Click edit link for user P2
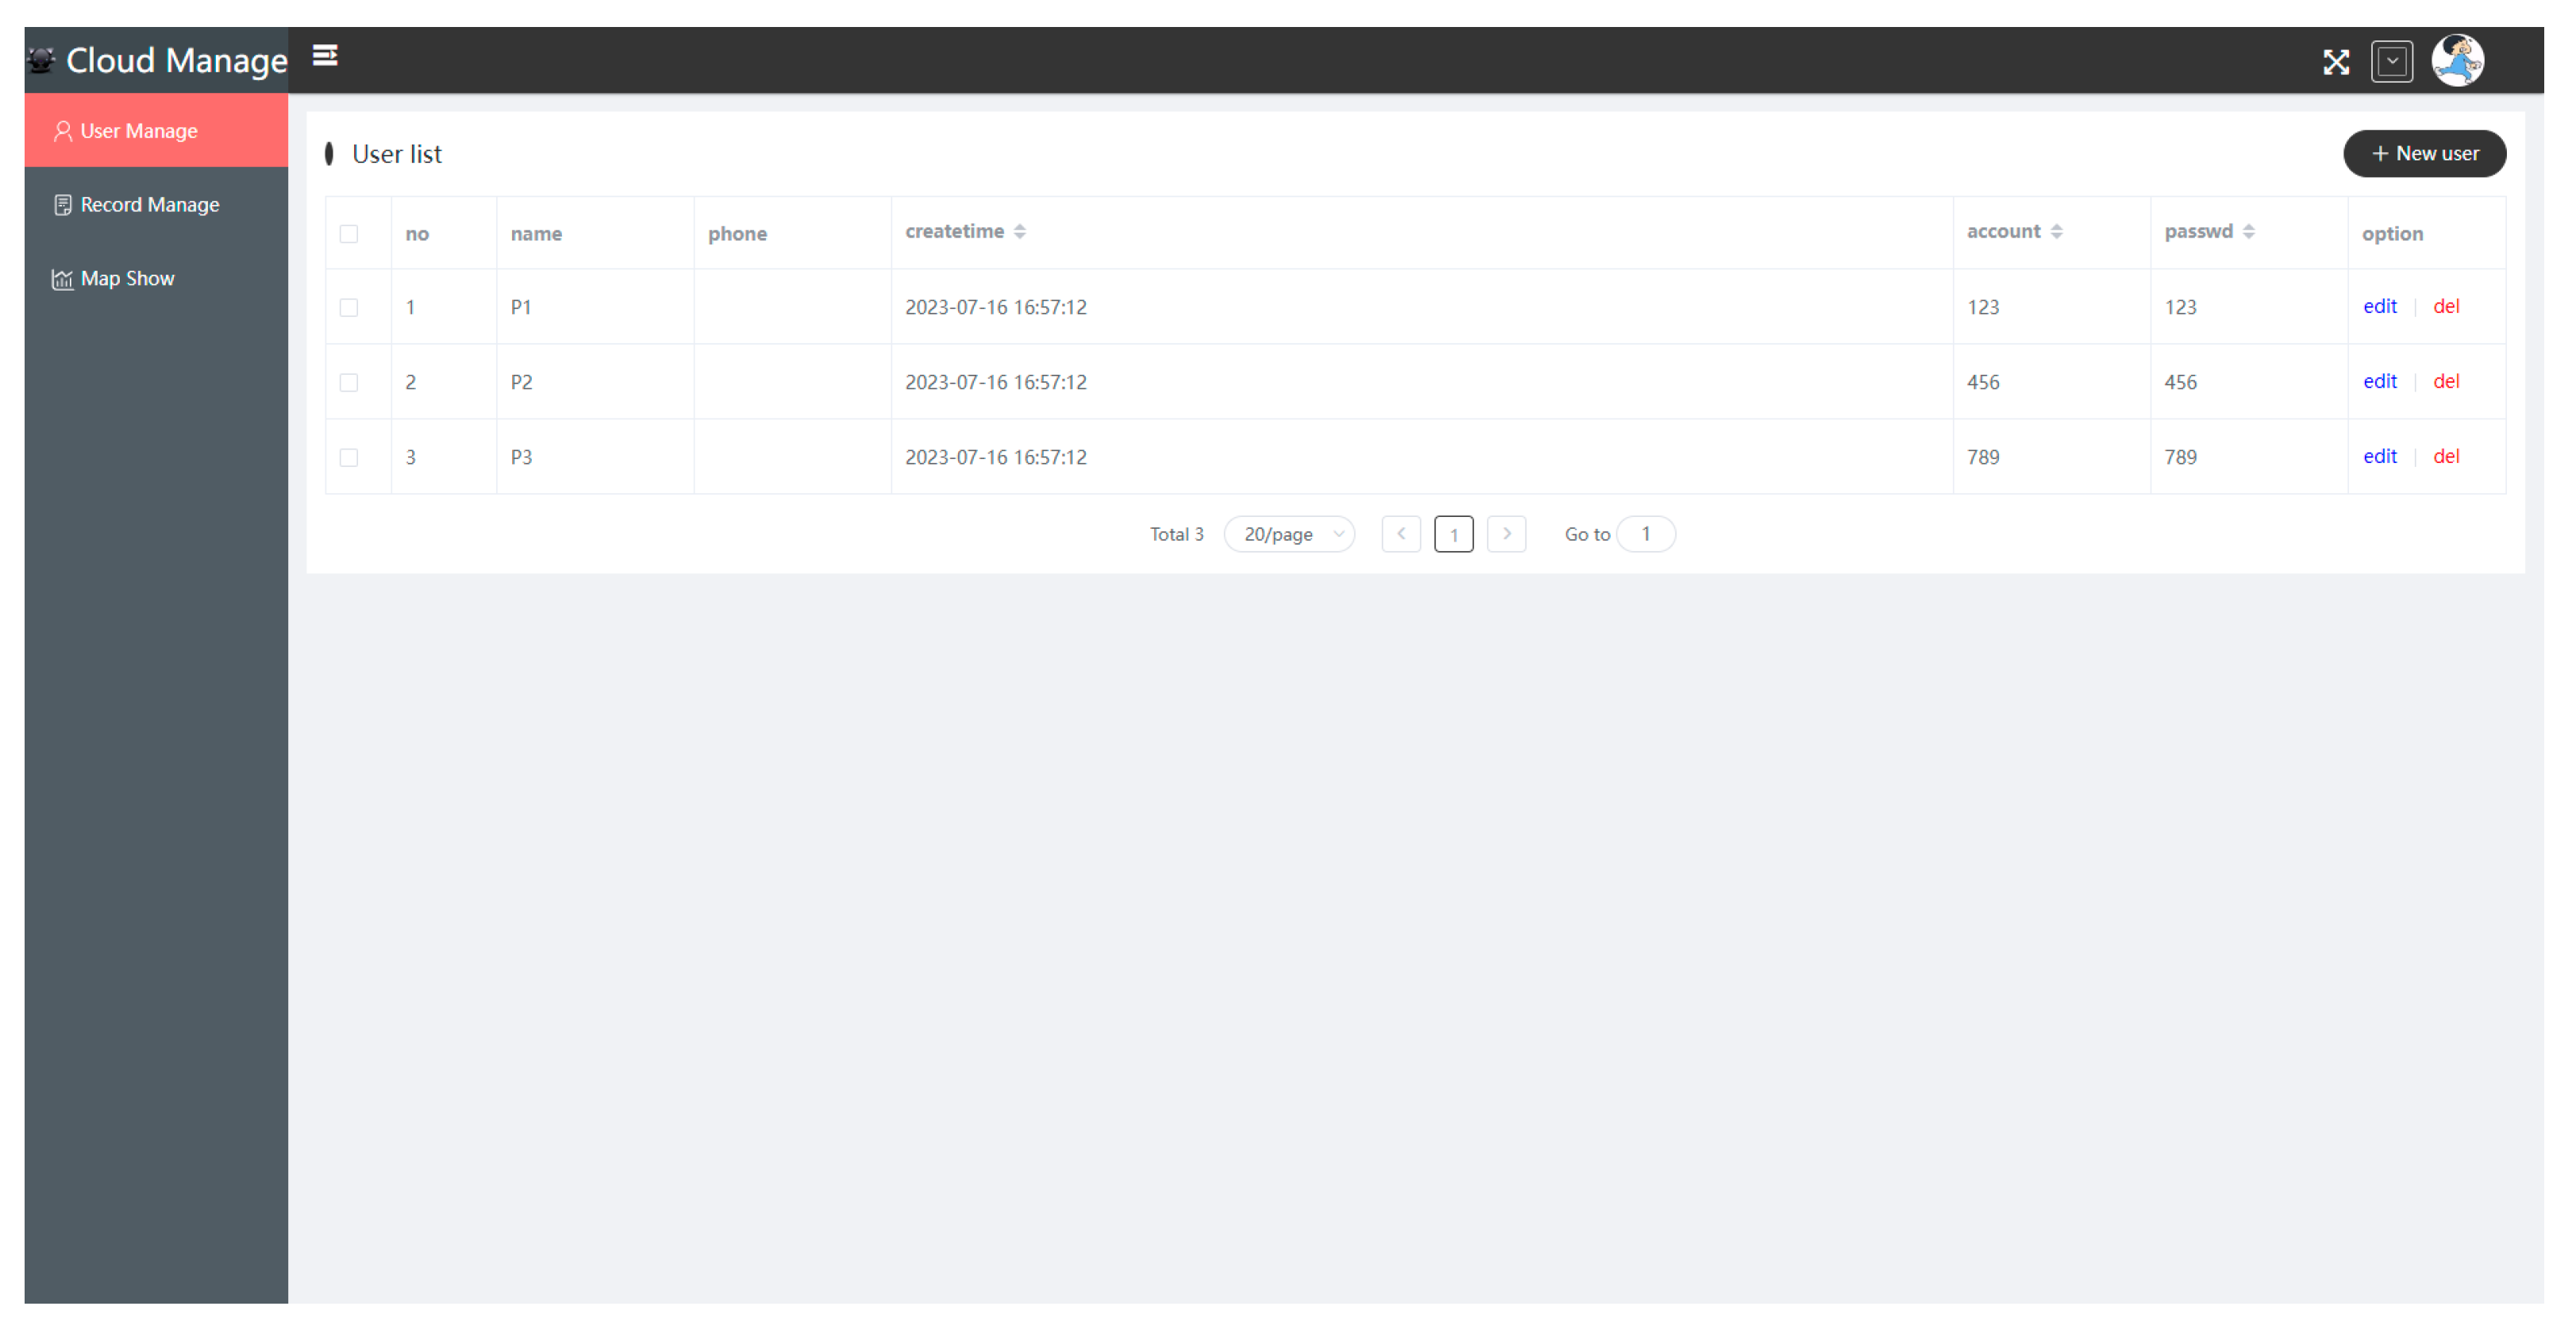Viewport: 2576px width, 1337px height. pos(2379,382)
